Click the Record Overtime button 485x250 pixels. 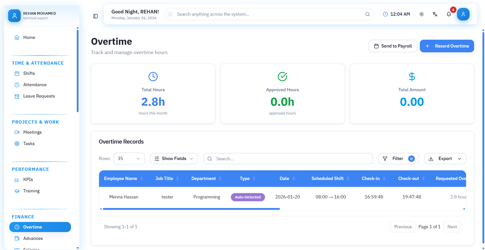click(x=447, y=46)
